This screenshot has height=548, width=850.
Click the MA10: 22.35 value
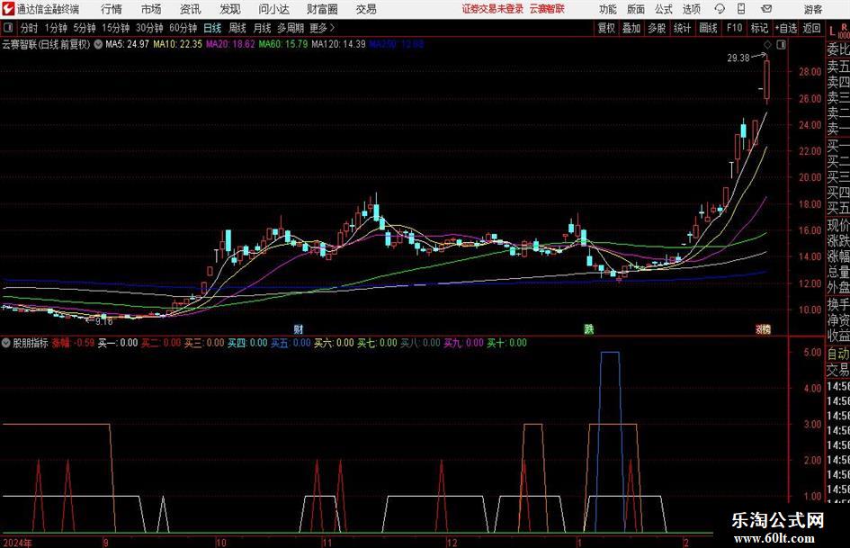point(177,44)
